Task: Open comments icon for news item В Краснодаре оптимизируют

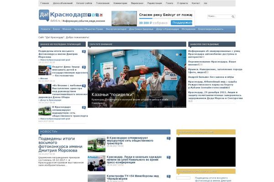Action: coord(169,138)
